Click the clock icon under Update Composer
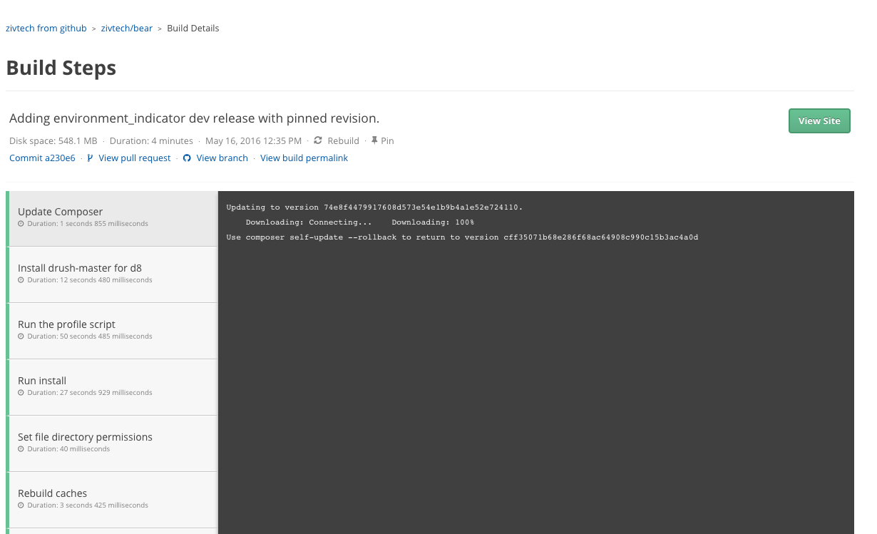Viewport: 877px width, 534px height. [x=21, y=224]
